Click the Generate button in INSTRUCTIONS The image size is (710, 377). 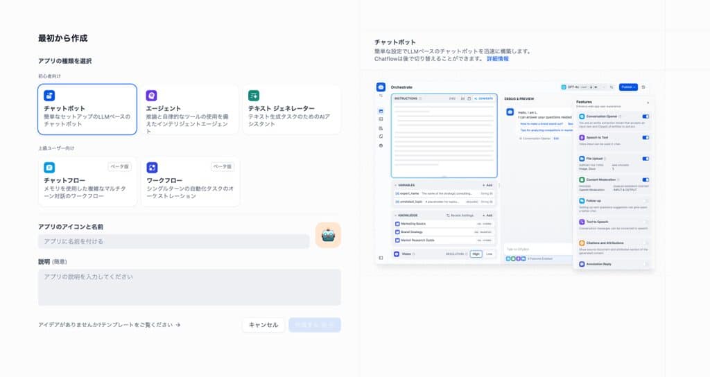point(484,98)
